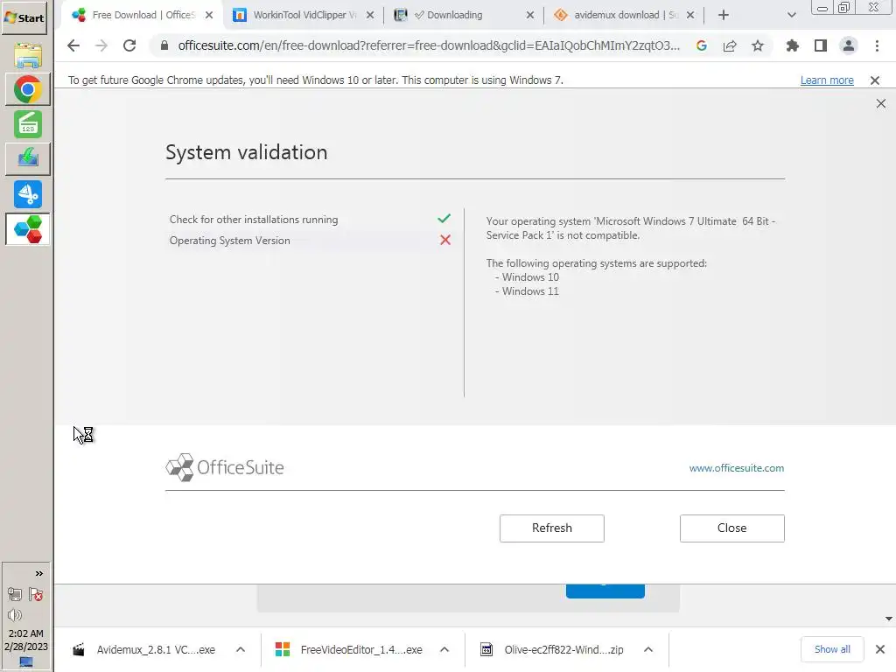The height and width of the screenshot is (672, 896).
Task: Open the blue VidClipper scissors icon
Action: [27, 194]
